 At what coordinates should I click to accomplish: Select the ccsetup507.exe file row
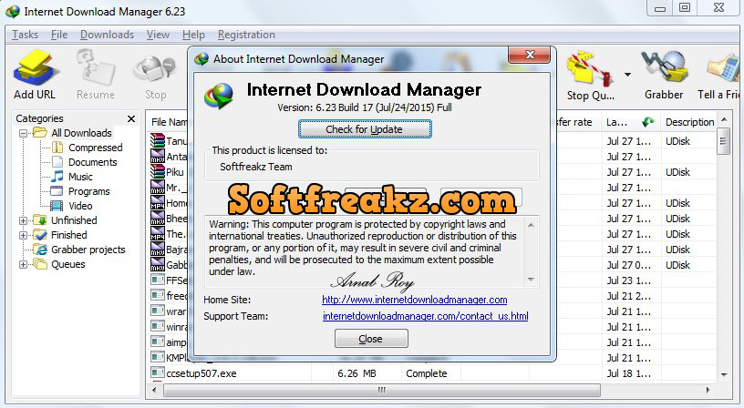(x=432, y=373)
